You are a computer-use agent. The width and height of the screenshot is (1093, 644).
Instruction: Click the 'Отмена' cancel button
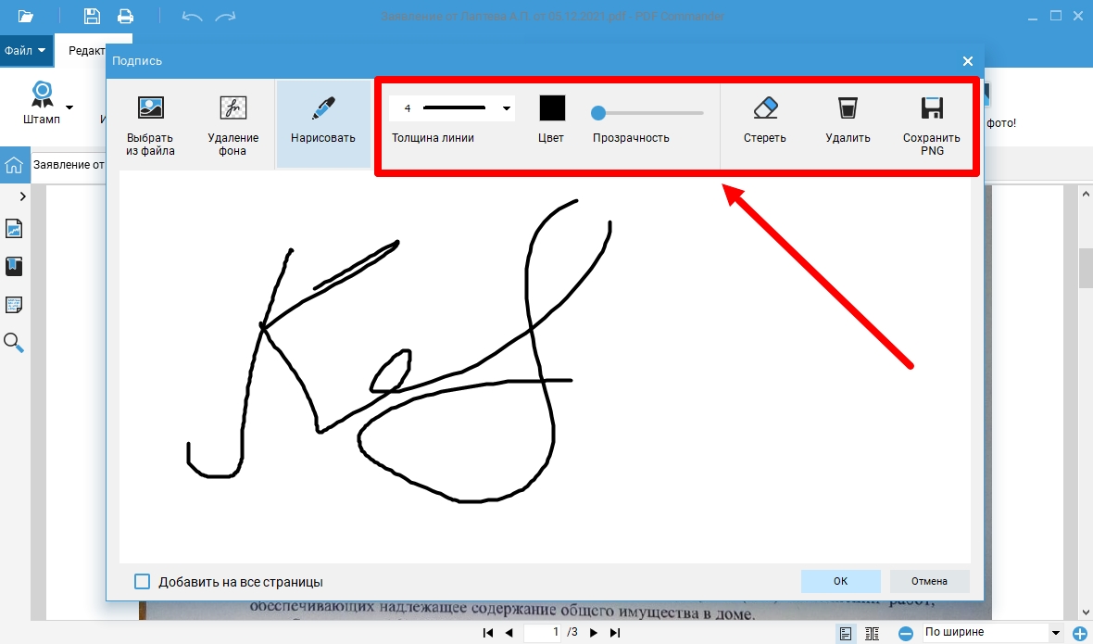tap(929, 581)
